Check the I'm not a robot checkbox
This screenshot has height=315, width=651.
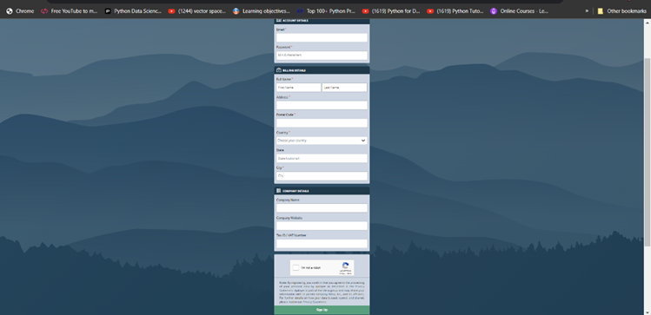tap(296, 268)
